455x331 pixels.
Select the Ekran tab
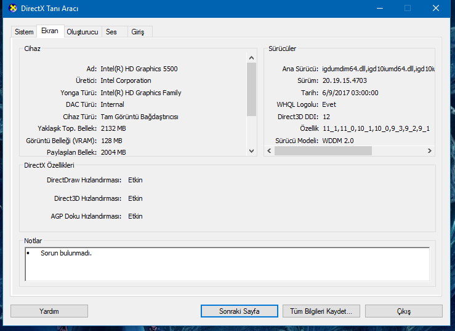50,31
